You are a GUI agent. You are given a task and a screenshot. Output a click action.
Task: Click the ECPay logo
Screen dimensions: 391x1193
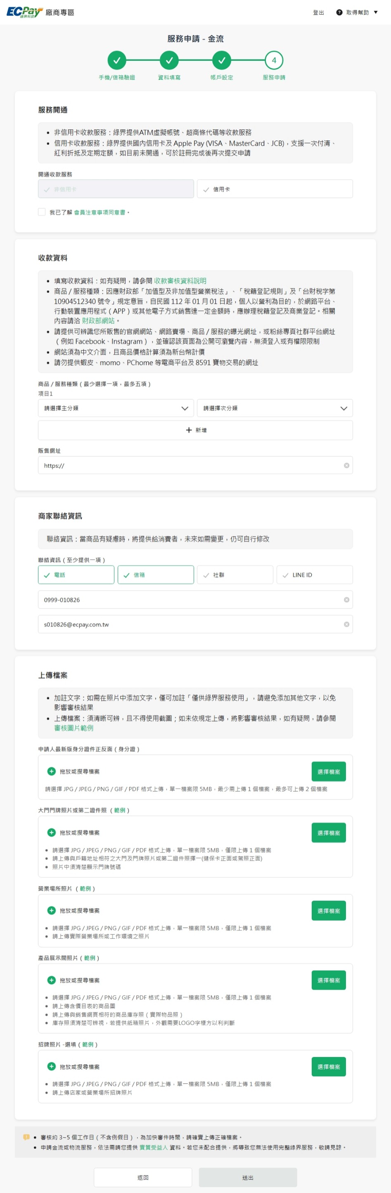pyautogui.click(x=24, y=12)
